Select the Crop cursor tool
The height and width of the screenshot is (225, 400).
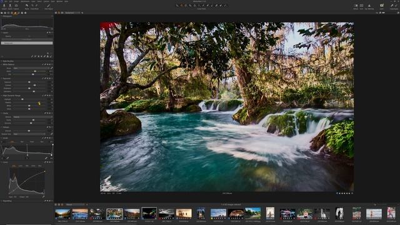pyautogui.click(x=190, y=6)
